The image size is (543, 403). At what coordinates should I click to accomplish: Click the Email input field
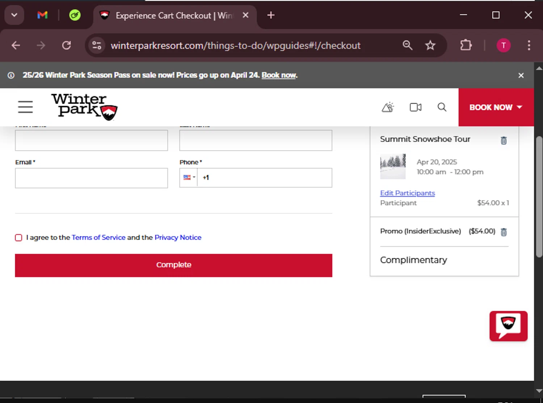(x=91, y=178)
